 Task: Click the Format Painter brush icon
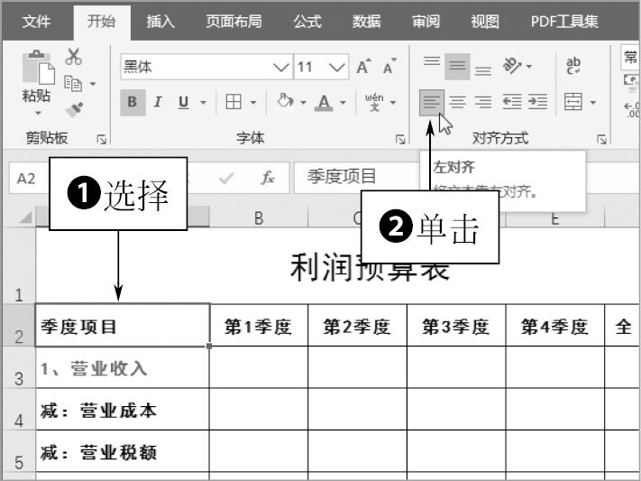[74, 109]
